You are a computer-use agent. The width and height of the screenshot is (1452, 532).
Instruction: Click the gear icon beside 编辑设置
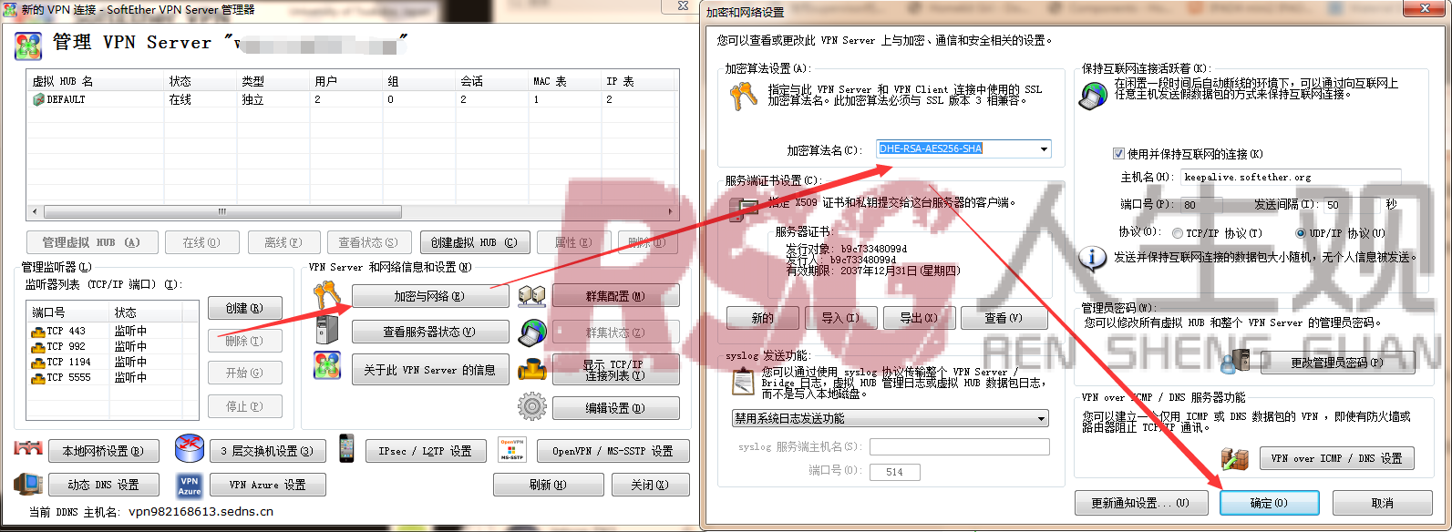[532, 406]
